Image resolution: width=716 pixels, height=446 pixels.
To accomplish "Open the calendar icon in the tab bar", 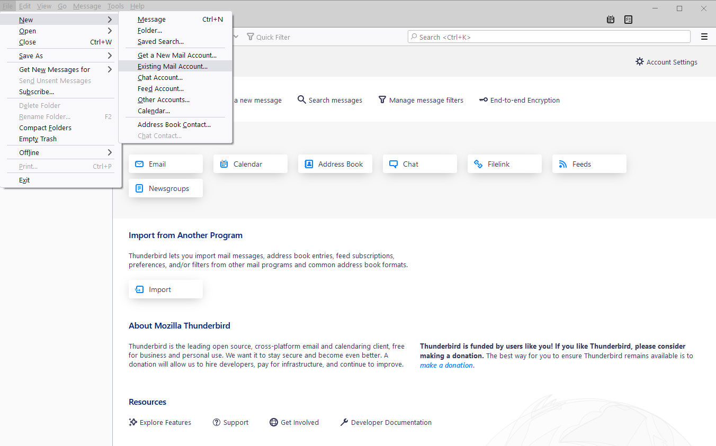I will (x=611, y=20).
